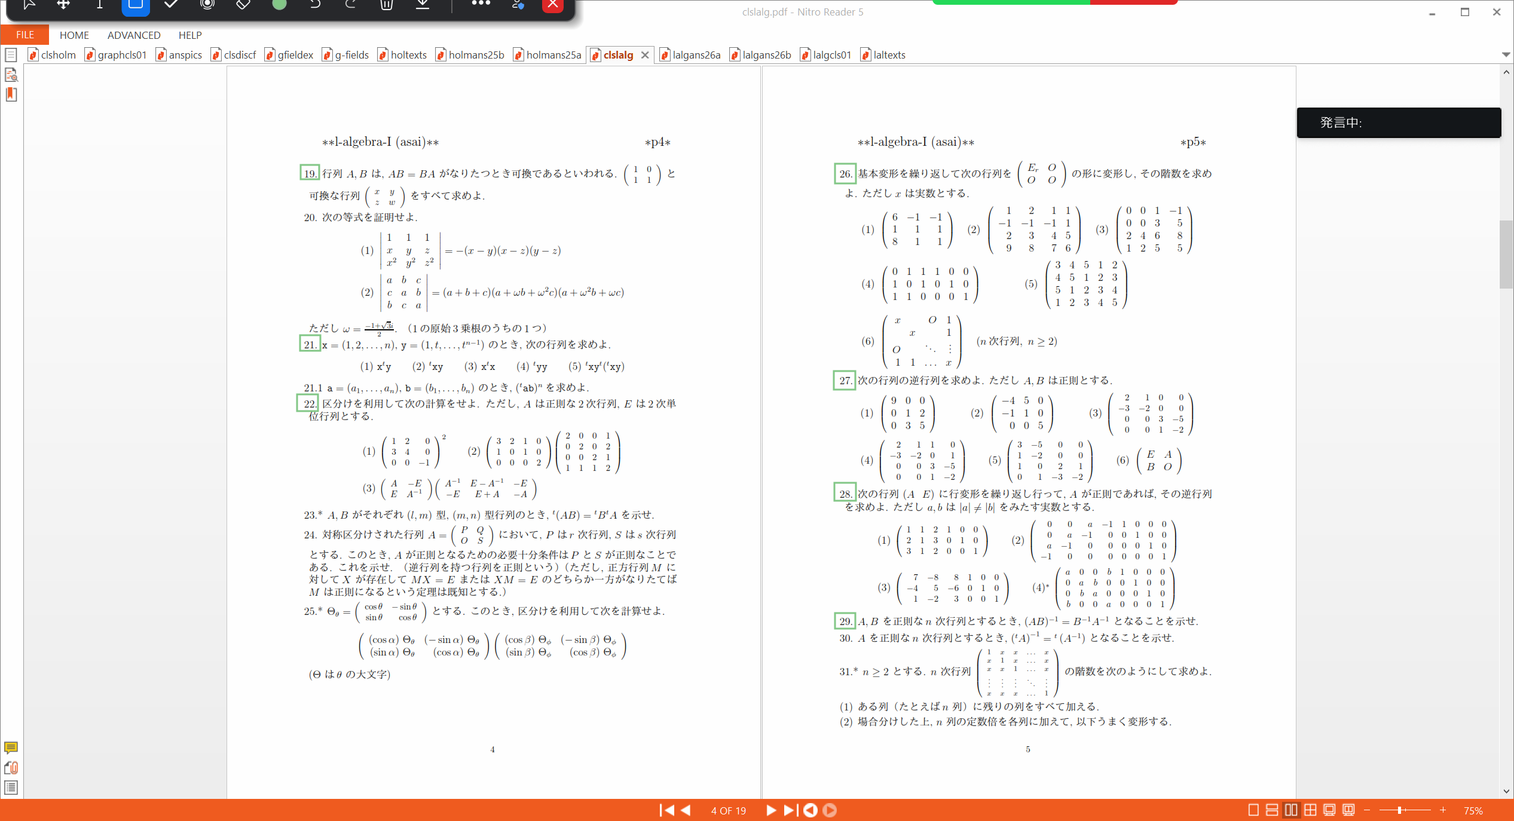Close the clslalg document tab

[x=645, y=55]
